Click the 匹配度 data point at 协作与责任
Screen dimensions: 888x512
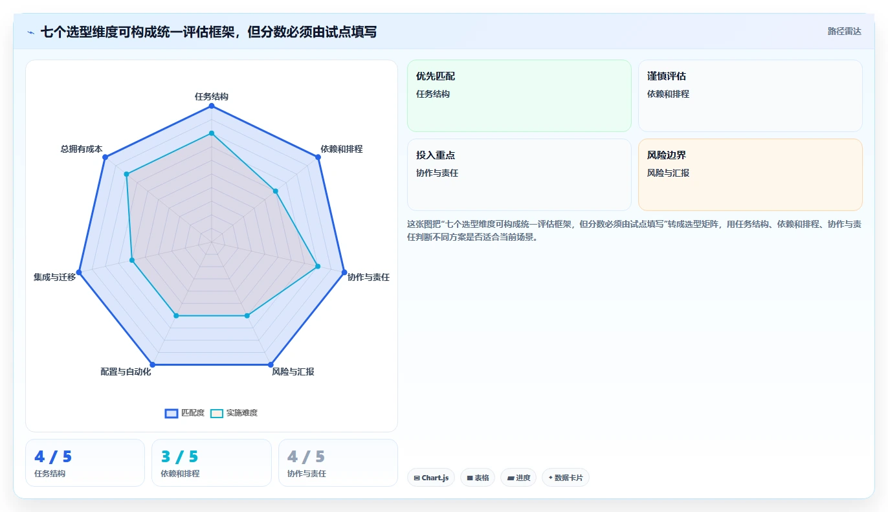tap(344, 272)
